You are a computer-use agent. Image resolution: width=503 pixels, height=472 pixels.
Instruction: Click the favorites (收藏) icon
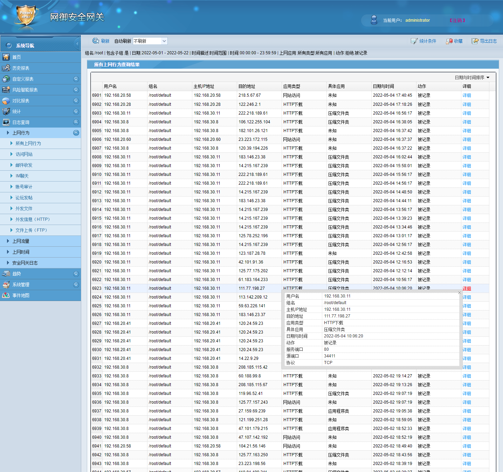(449, 41)
